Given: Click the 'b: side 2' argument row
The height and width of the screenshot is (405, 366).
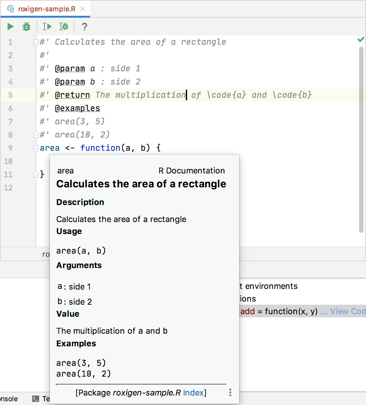Looking at the screenshot, I should point(75,302).
